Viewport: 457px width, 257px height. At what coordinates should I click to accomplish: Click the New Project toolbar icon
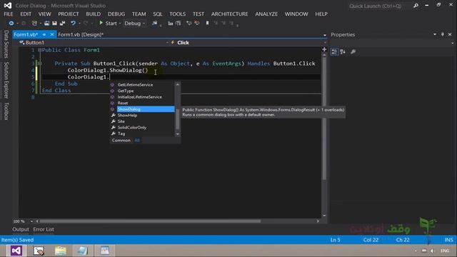click(34, 23)
